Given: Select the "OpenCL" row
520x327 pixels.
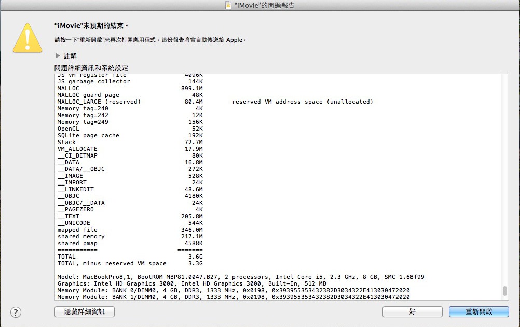Looking at the screenshot, I should [x=130, y=129].
